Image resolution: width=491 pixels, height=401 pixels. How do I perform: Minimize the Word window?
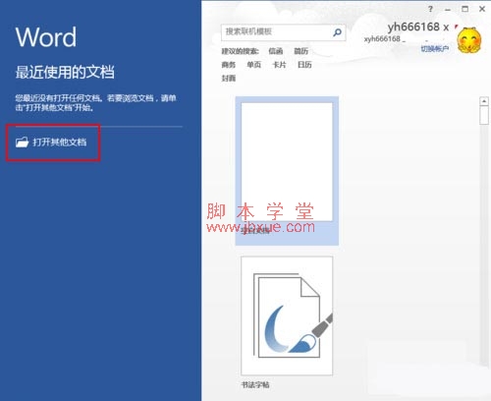coord(448,10)
